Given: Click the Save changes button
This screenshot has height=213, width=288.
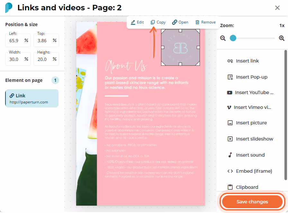Looking at the screenshot, I should pyautogui.click(x=252, y=202).
